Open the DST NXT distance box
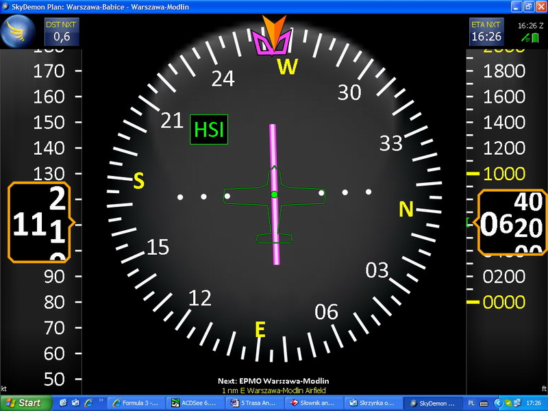The width and height of the screenshot is (548, 411). point(62,32)
